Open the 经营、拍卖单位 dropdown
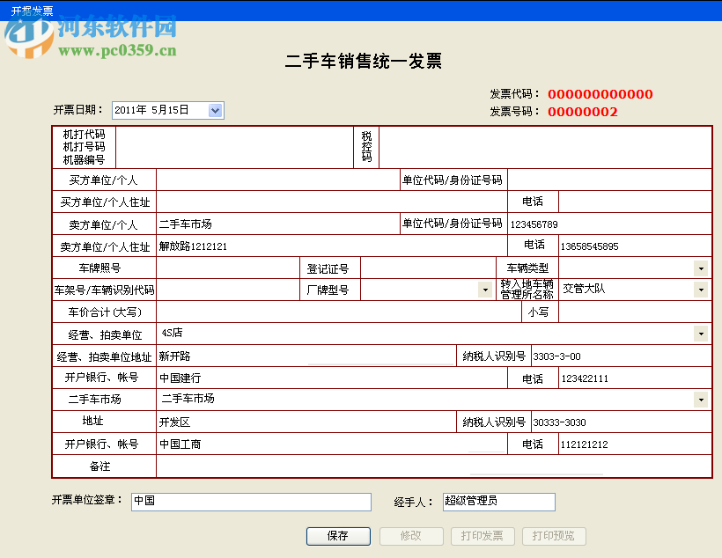Screen dimensions: 722x558 point(701,334)
